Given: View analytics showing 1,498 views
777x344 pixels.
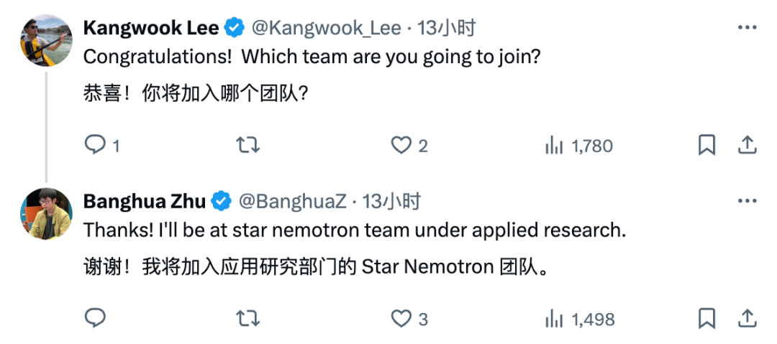Looking at the screenshot, I should (580, 320).
